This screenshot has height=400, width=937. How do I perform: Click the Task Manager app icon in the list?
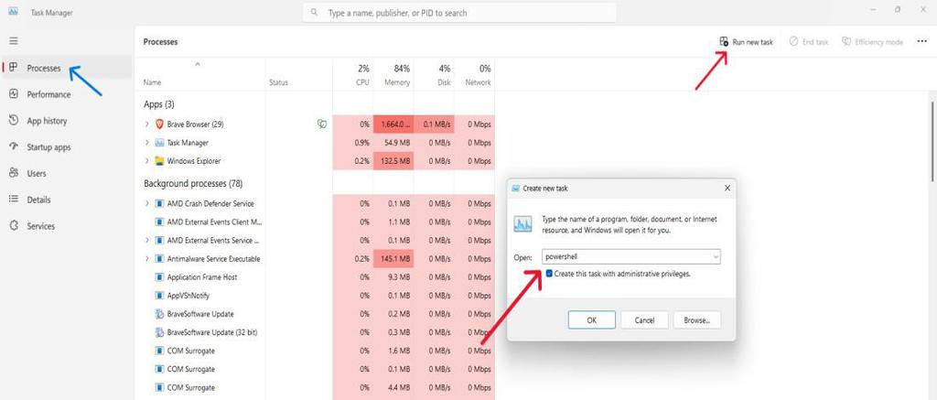(x=159, y=143)
